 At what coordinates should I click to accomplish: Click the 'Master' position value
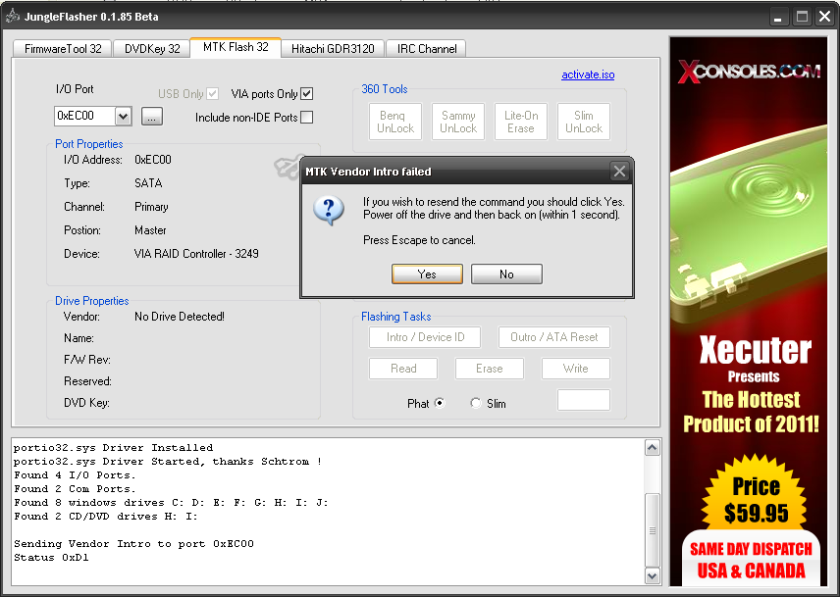point(150,230)
